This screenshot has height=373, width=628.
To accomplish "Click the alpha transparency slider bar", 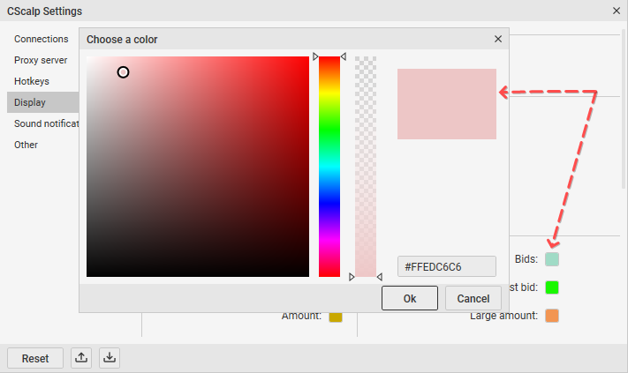I will tap(366, 167).
